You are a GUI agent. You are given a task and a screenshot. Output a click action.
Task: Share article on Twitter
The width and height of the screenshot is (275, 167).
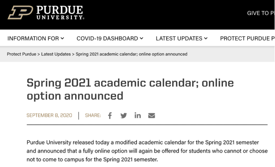pos(123,115)
